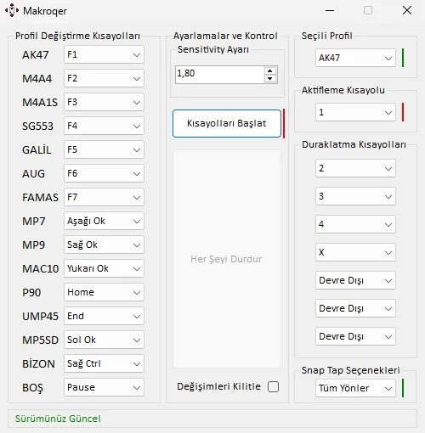
Task: Click the Her Şeyi Durdur button
Action: [227, 259]
